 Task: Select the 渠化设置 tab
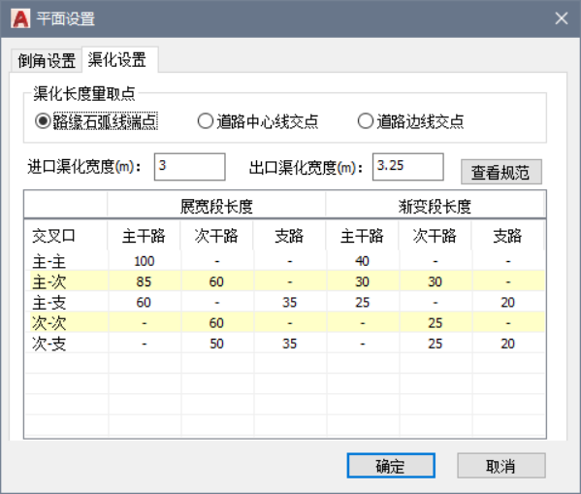click(116, 59)
